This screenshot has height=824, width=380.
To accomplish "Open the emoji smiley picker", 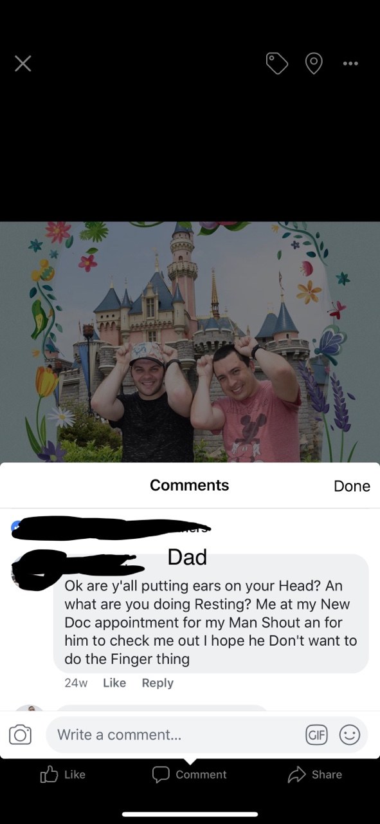I will (350, 735).
